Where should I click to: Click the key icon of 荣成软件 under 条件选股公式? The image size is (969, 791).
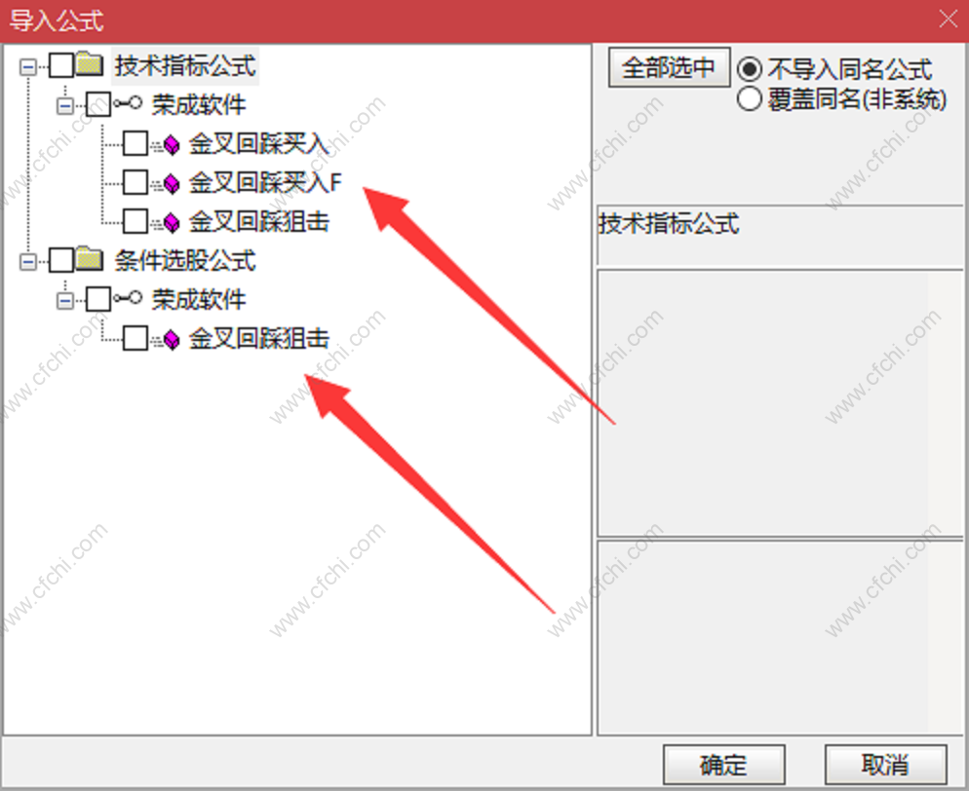tap(128, 298)
